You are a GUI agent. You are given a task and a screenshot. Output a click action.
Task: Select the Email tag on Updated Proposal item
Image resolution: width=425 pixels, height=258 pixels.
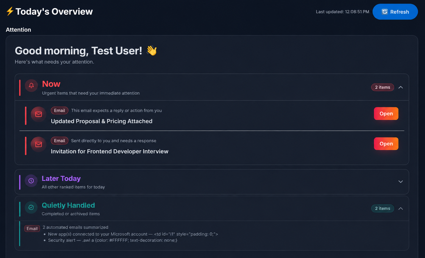[x=59, y=111]
